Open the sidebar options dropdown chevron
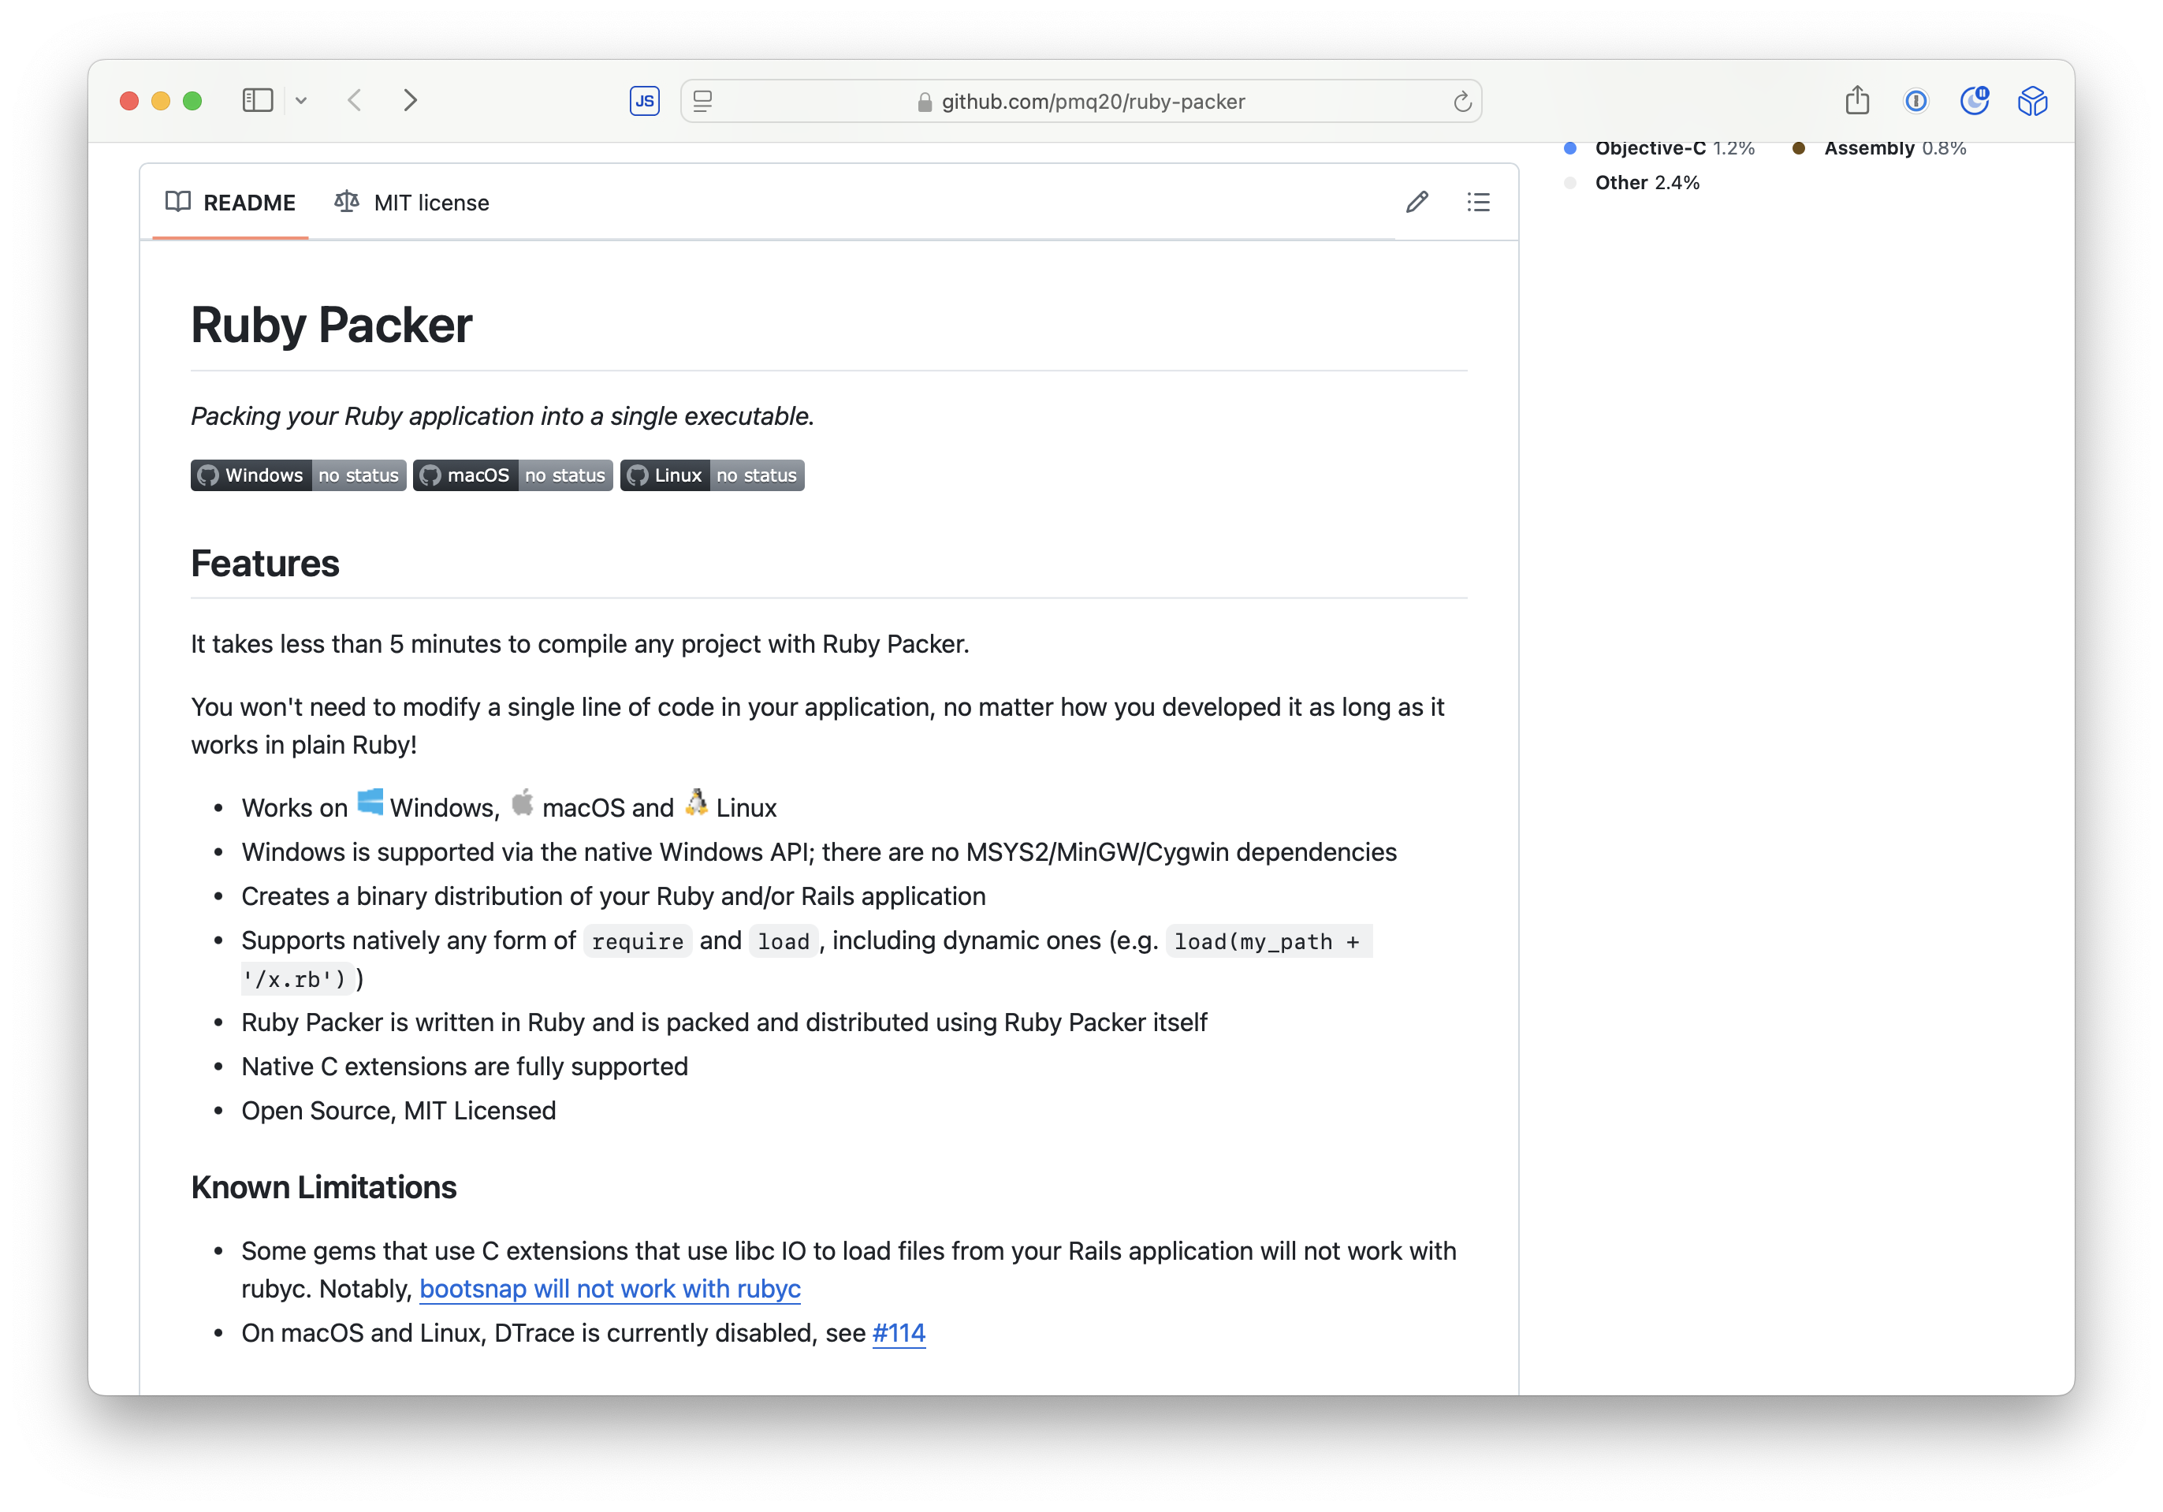Viewport: 2163px width, 1512px height. [x=300, y=101]
